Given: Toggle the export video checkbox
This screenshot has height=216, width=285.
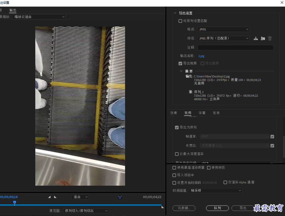Looking at the screenshot, I should pos(180,63).
